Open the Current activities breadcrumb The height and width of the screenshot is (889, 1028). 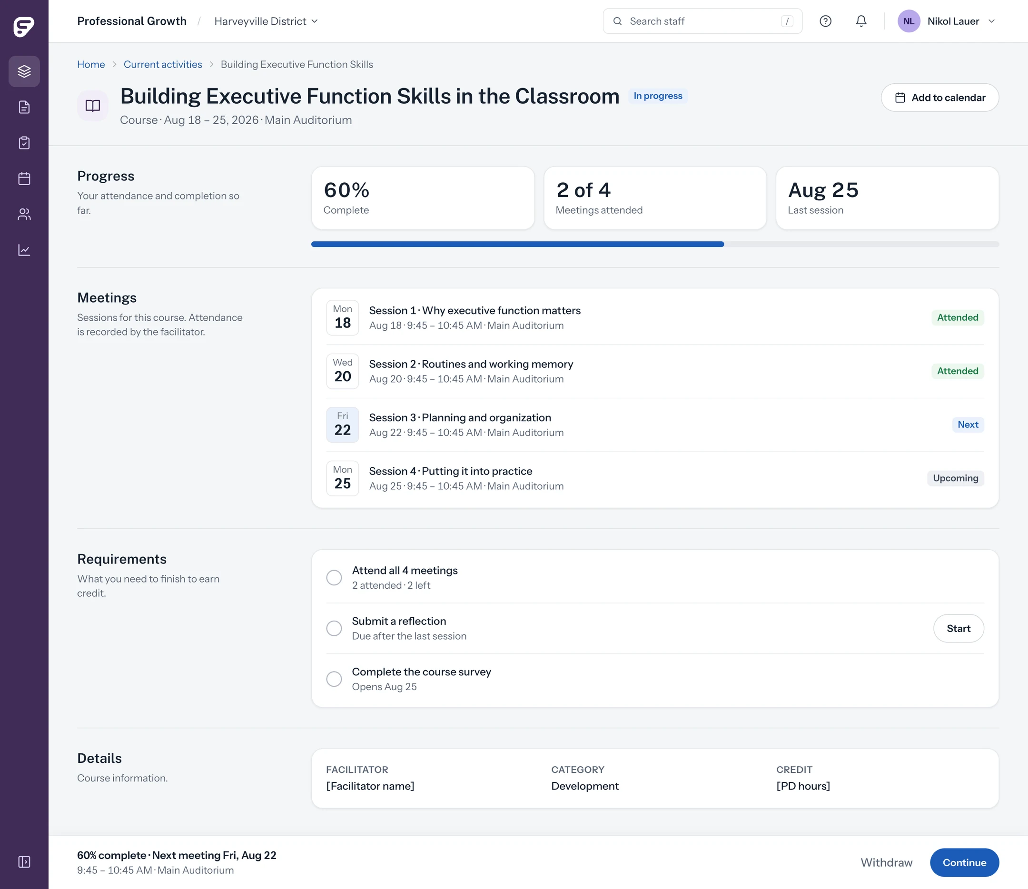163,65
